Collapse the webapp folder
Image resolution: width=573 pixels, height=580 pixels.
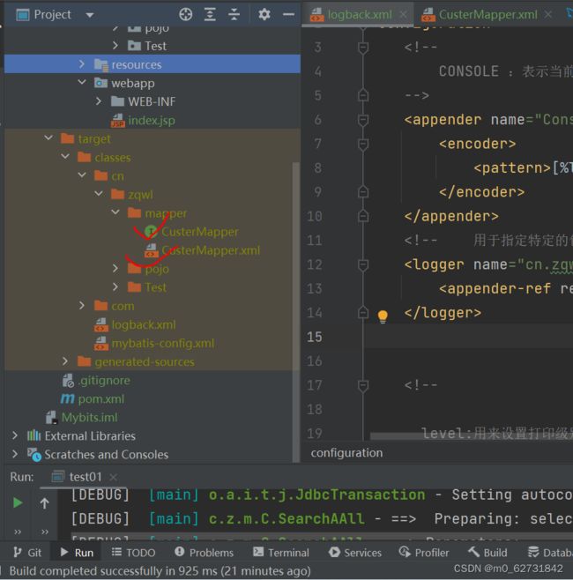[x=82, y=82]
